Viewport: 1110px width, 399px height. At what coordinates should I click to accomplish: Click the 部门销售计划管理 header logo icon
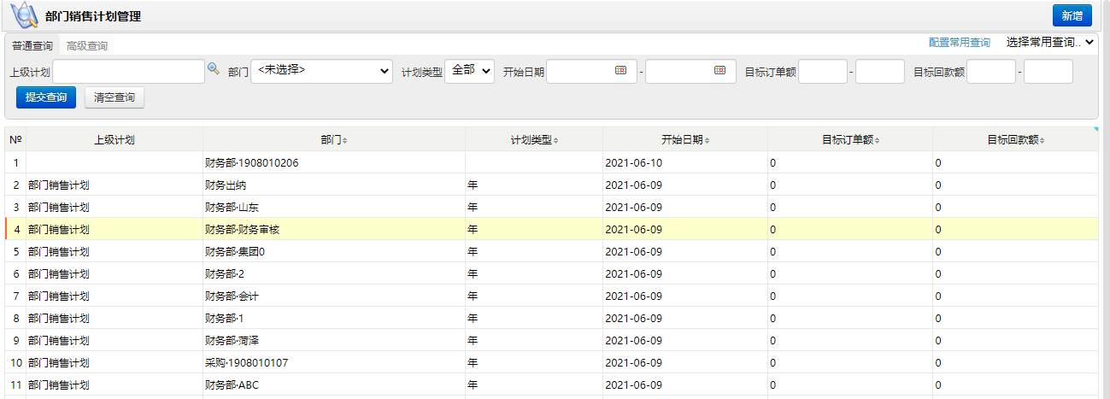coord(23,15)
